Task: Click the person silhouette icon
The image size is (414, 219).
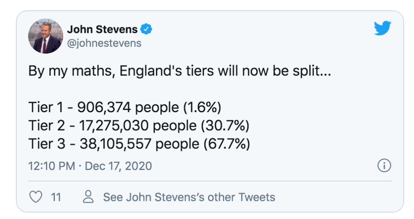Action: [89, 197]
